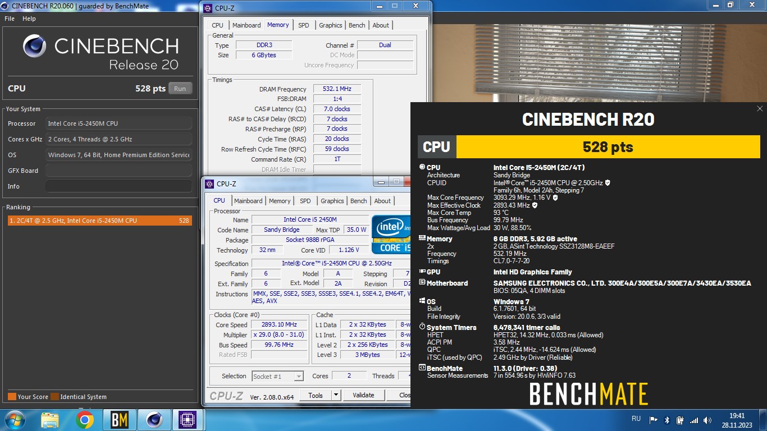Click the System Timers clock icon
767x431 pixels.
[422, 327]
